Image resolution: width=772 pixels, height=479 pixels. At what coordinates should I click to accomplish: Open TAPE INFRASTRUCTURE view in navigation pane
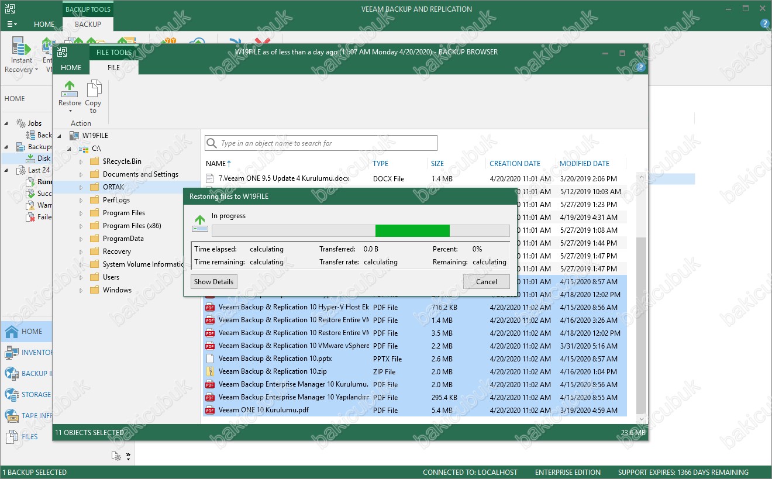pyautogui.click(x=27, y=416)
